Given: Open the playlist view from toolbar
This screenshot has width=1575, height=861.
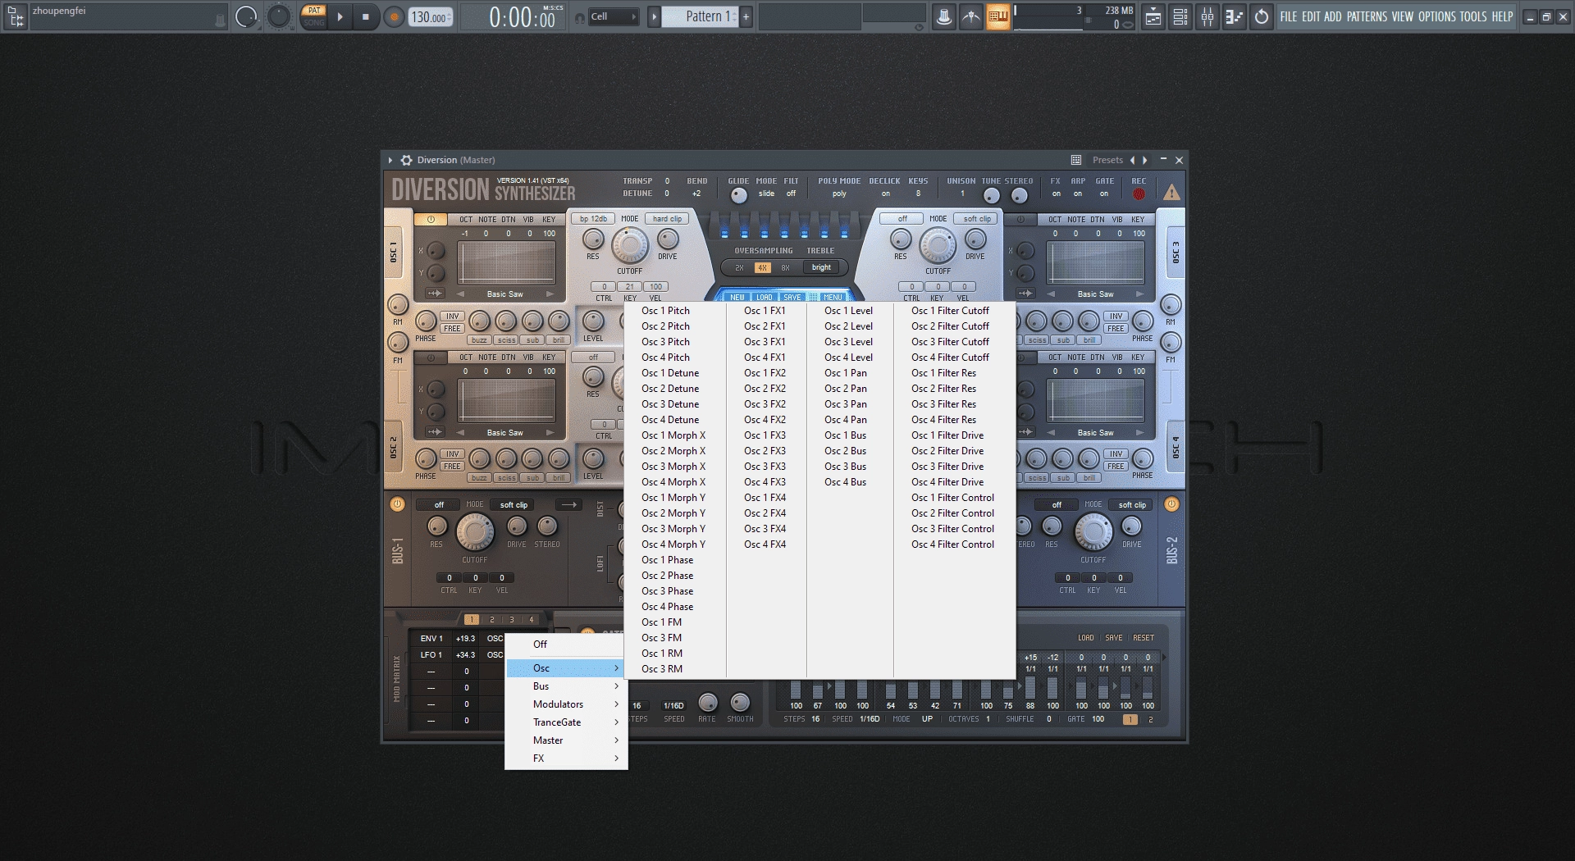Looking at the screenshot, I should (1153, 16).
